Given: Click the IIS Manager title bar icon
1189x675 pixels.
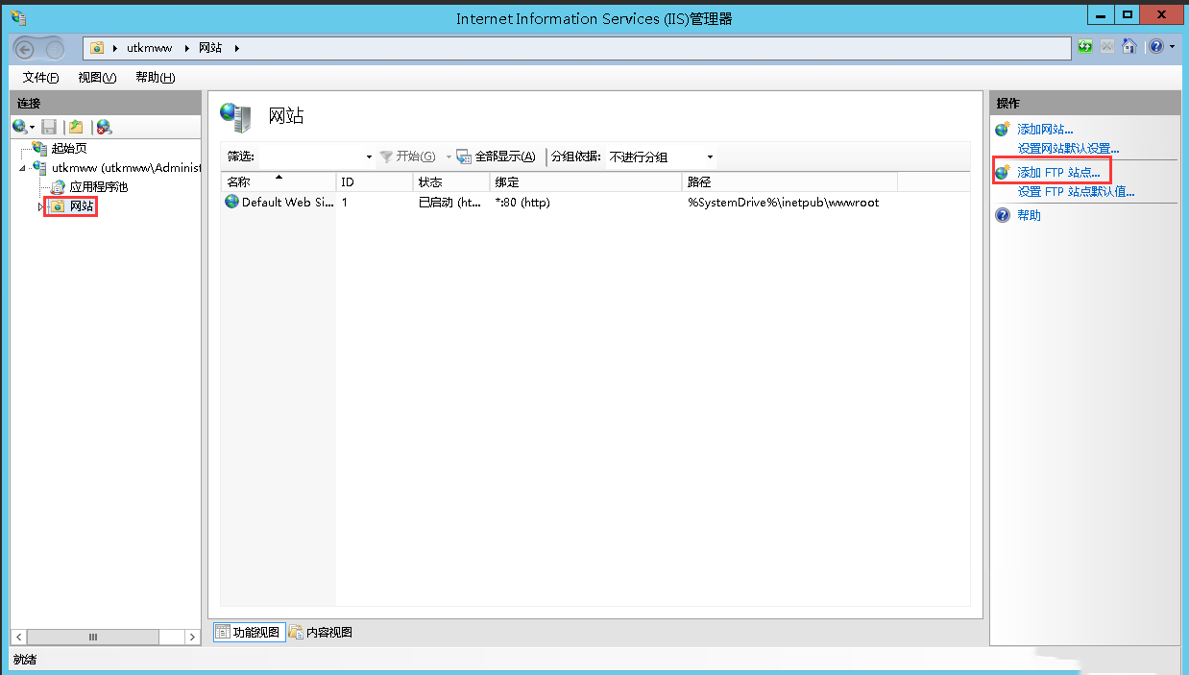Looking at the screenshot, I should click(x=19, y=17).
